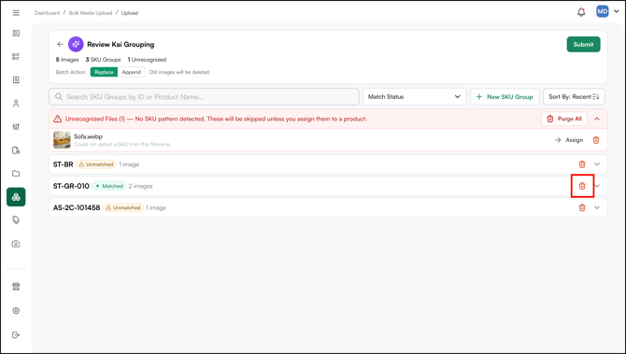Click the Upload breadcrumb
626x354 pixels.
[130, 13]
